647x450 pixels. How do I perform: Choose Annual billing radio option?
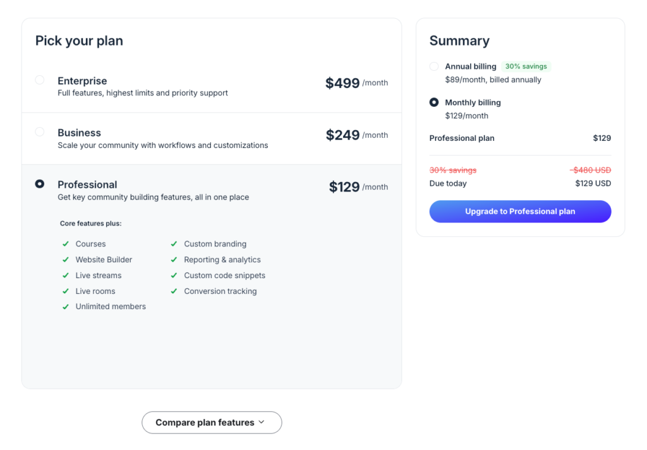coord(434,66)
